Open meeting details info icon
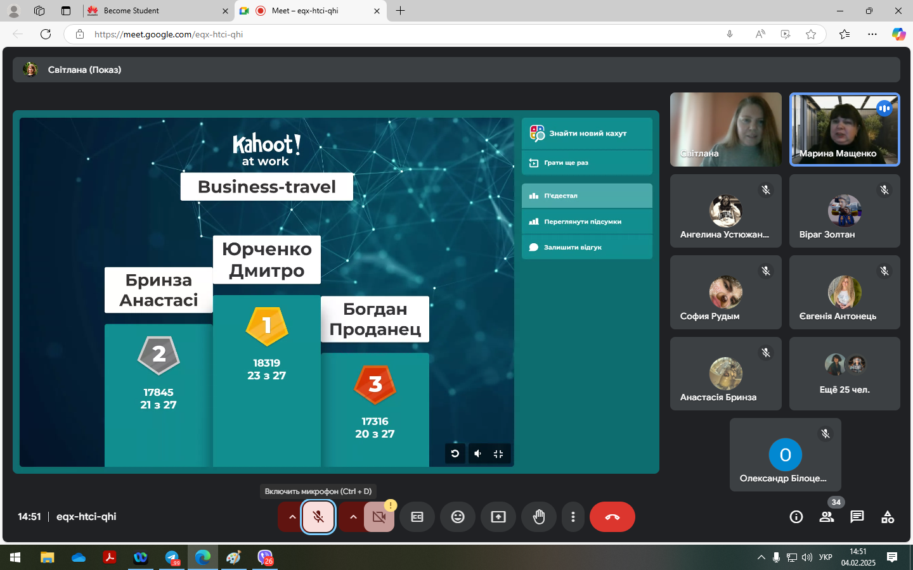Screen dimensions: 913x570 [x=796, y=517]
